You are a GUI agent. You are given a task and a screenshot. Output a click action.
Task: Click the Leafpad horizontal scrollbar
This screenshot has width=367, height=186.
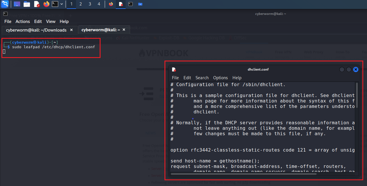tap(259, 174)
